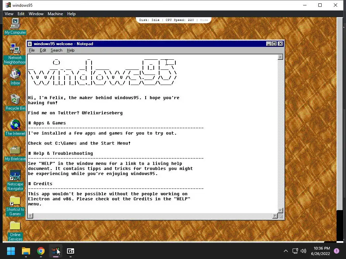Screen dimensions: 346x259
Task: Click the network status tray icon
Action: (x=295, y=251)
